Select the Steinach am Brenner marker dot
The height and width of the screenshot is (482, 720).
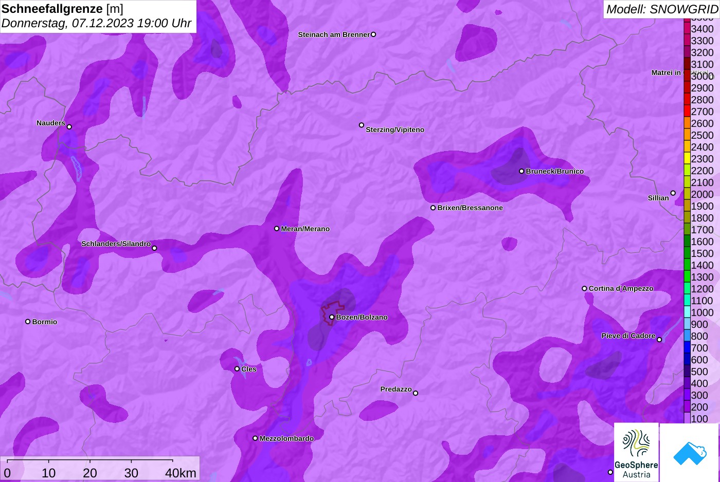click(x=373, y=34)
